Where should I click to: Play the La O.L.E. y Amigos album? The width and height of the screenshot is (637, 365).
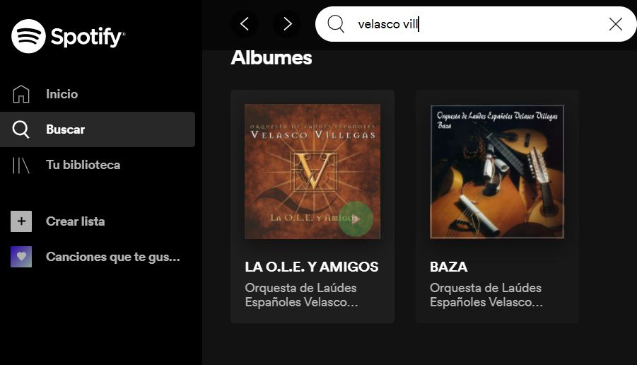(x=356, y=219)
